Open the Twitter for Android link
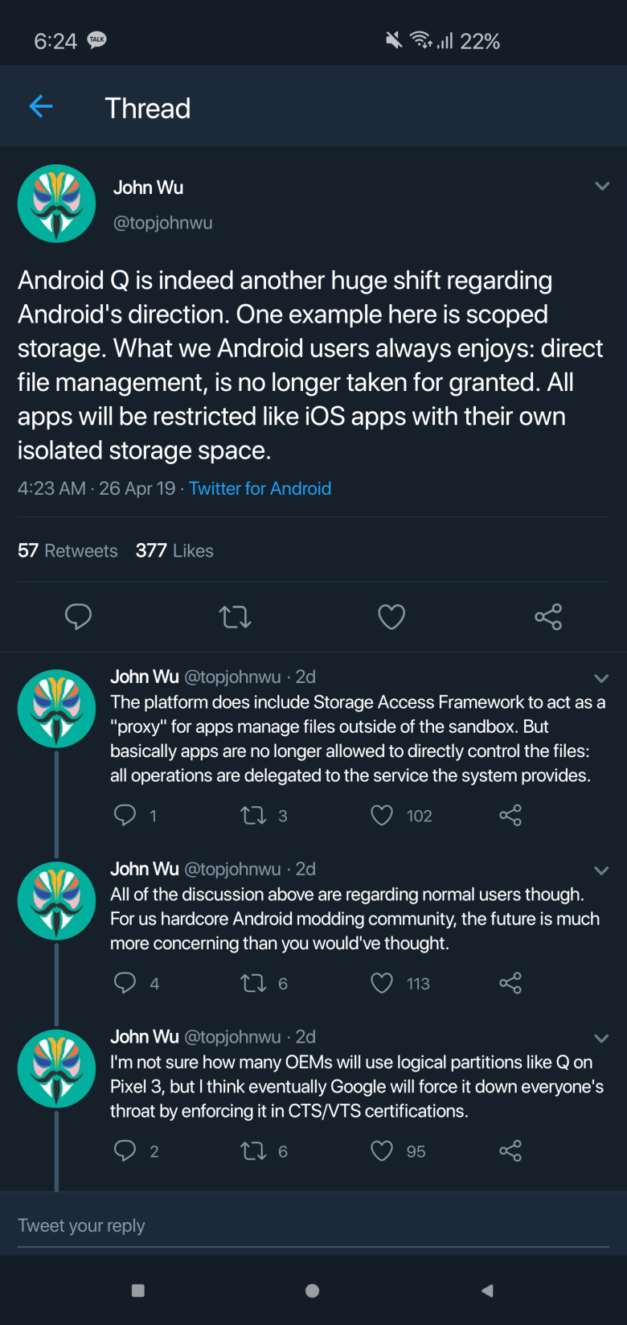Viewport: 627px width, 1325px height. tap(260, 488)
